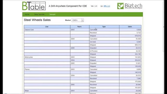Click the sales value 959,314
Viewport: 167px width, 94px height.
(x=138, y=45)
